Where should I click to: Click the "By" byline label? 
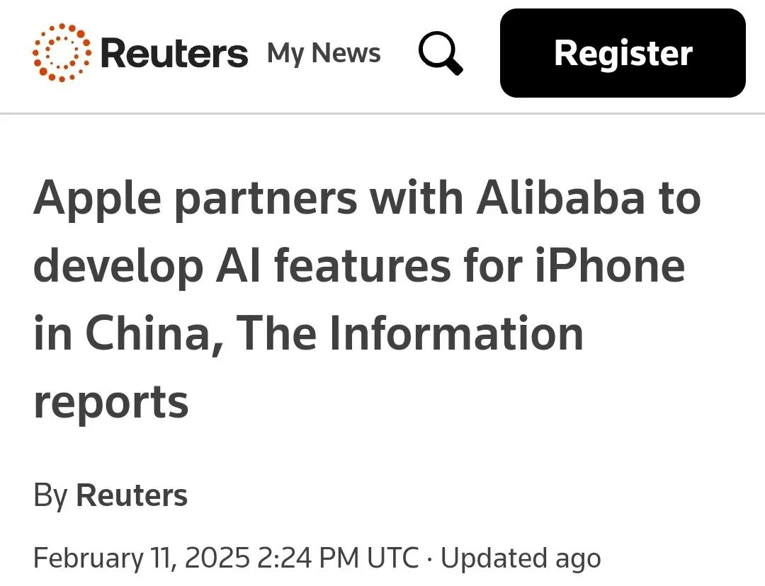click(x=50, y=495)
